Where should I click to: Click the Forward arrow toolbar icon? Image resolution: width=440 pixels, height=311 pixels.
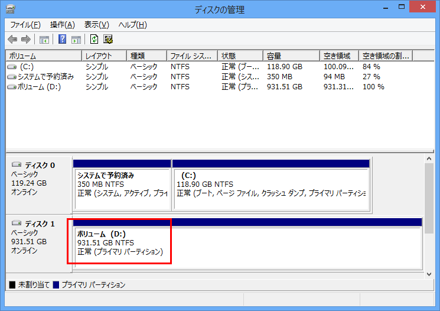coord(25,40)
